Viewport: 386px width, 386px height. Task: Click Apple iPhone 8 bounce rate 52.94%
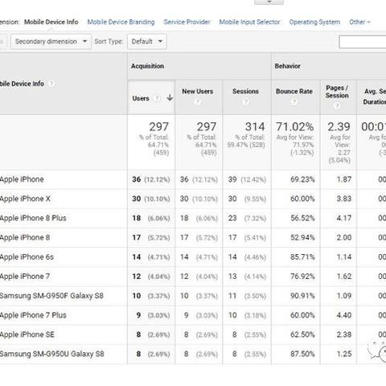point(302,237)
